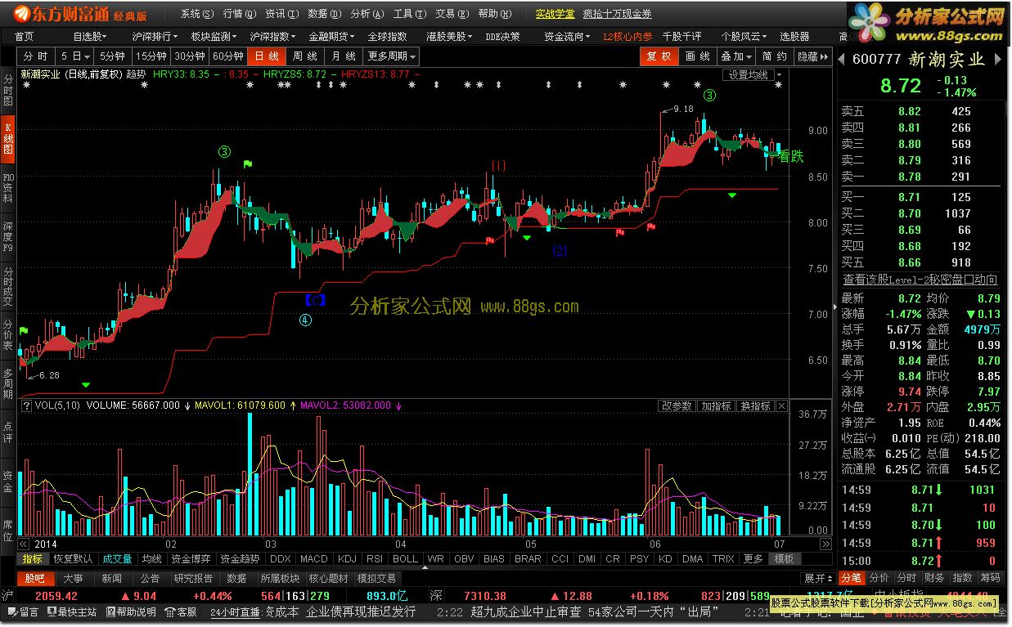Select the 周线 weekly period

(x=305, y=56)
